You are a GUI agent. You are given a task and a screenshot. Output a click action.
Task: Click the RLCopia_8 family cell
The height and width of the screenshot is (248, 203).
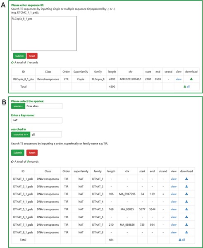(98, 79)
